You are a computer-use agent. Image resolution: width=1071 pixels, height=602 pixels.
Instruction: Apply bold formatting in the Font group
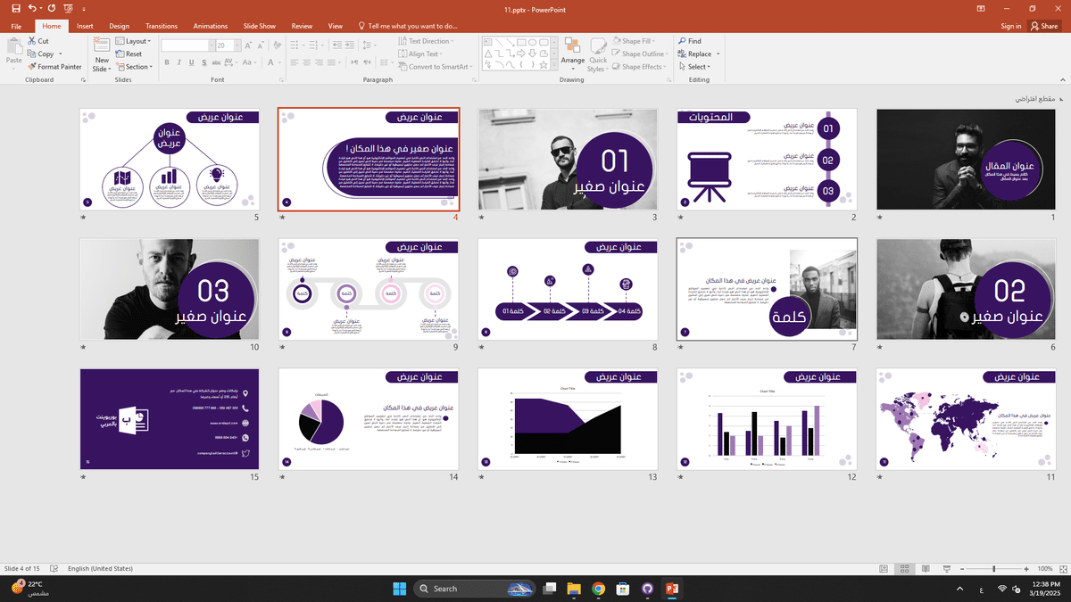coord(166,62)
